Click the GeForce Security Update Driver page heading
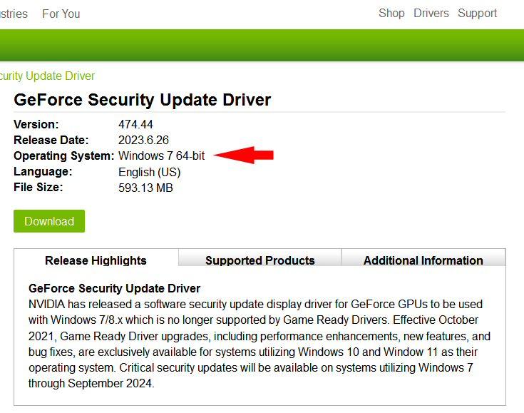Image resolution: width=524 pixels, height=413 pixels. pyautogui.click(x=143, y=100)
